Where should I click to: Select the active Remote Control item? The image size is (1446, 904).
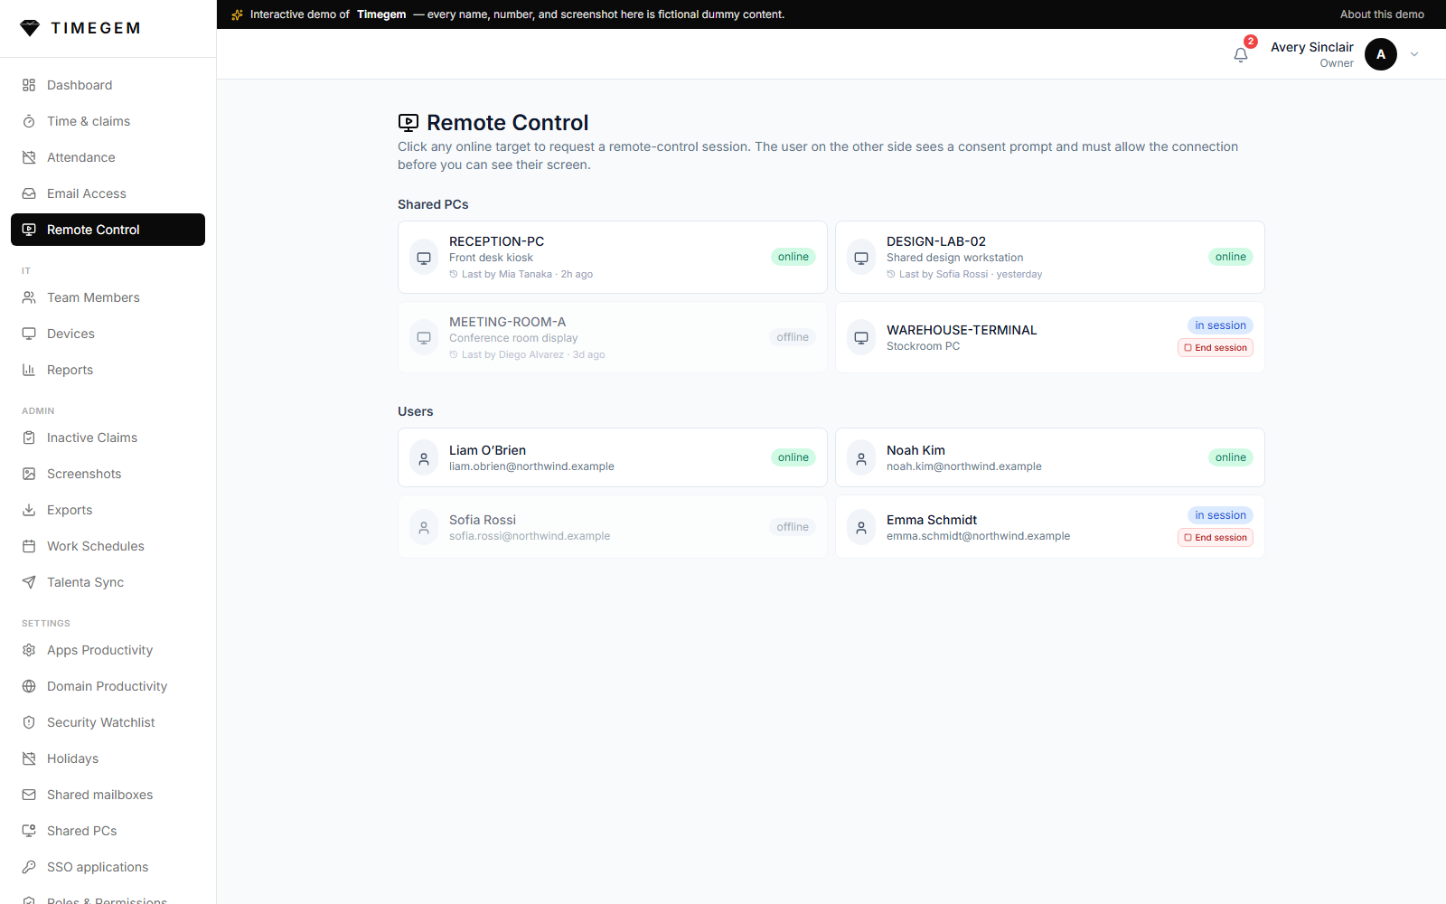[x=108, y=230]
